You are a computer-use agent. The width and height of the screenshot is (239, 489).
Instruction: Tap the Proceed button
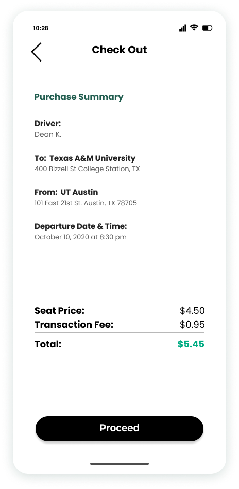[x=119, y=429]
